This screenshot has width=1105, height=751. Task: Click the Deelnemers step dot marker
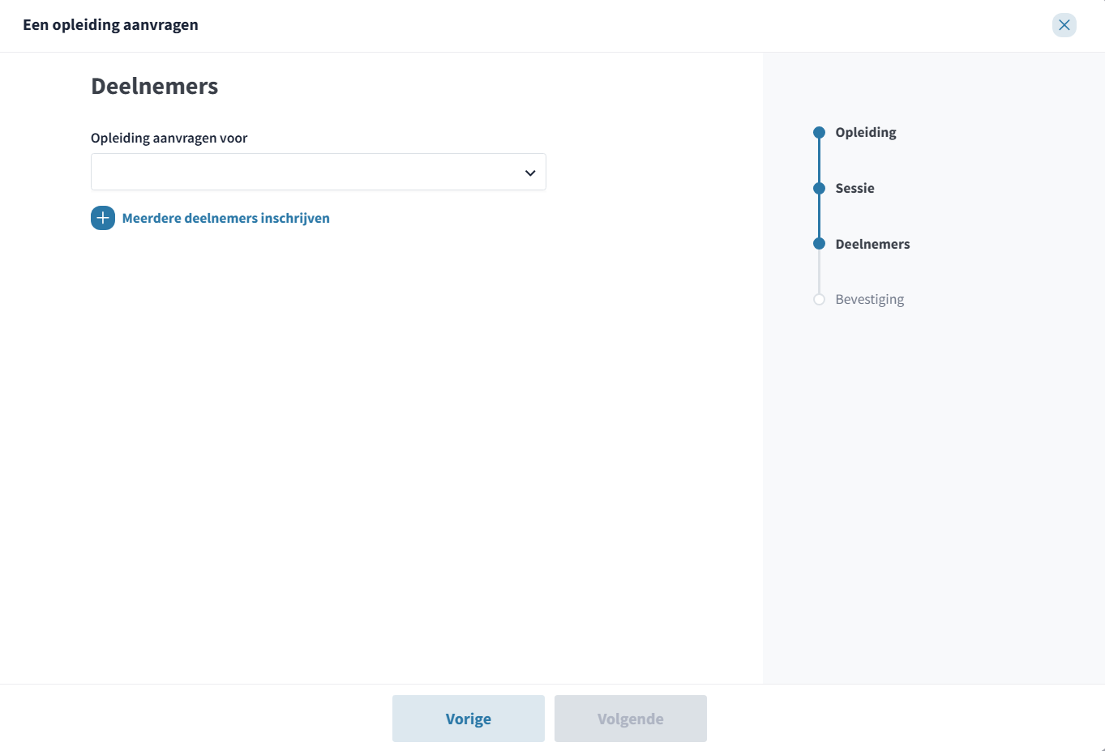click(x=819, y=244)
